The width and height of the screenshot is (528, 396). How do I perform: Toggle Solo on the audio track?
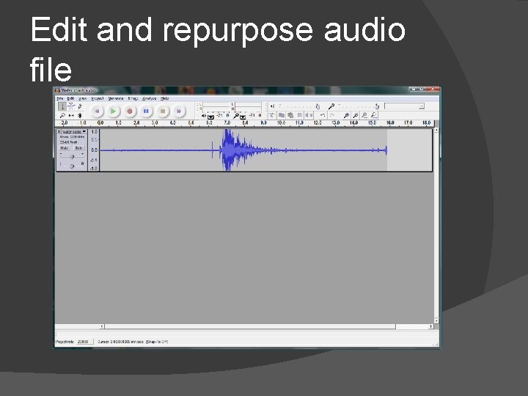78,148
